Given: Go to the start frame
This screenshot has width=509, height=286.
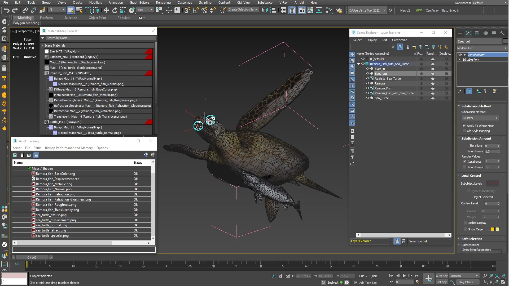Looking at the screenshot, I should pyautogui.click(x=391, y=276).
